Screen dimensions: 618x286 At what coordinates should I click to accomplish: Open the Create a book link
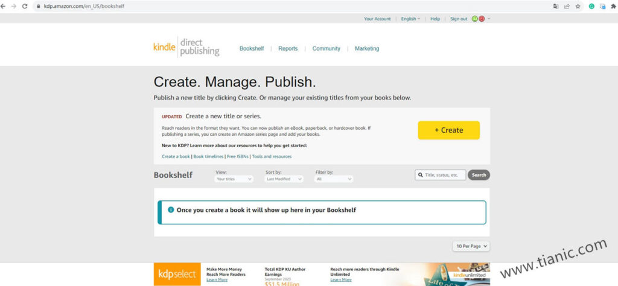pyautogui.click(x=176, y=156)
